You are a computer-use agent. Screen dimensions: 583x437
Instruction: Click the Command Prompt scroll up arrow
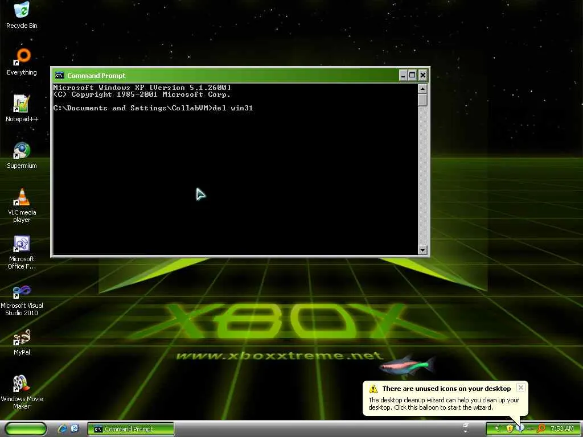[x=422, y=89]
